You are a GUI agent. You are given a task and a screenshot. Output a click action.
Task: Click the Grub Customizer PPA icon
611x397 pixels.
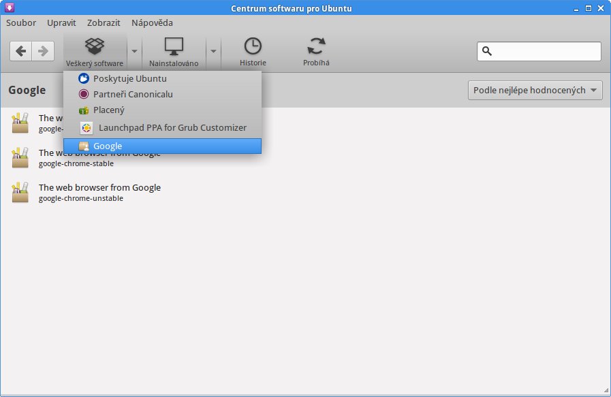click(x=87, y=128)
